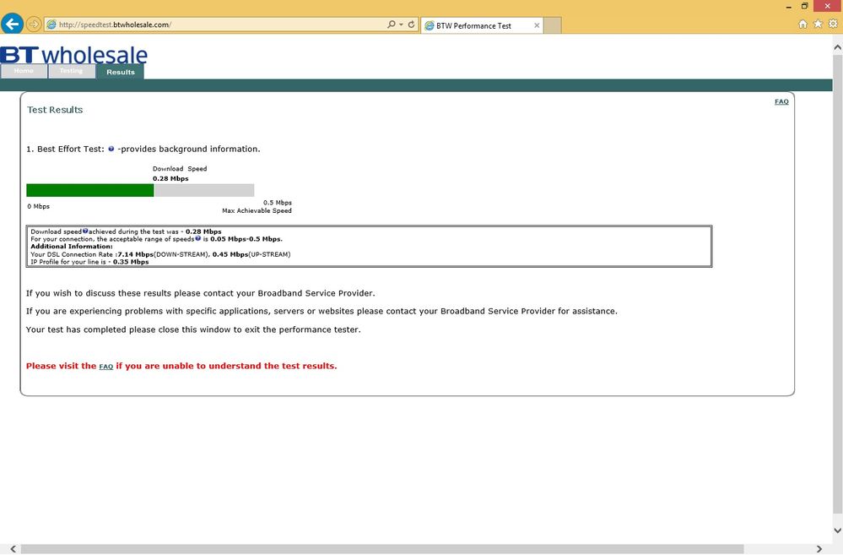Switch to the Home tab
This screenshot has height=555, width=843.
tap(24, 71)
